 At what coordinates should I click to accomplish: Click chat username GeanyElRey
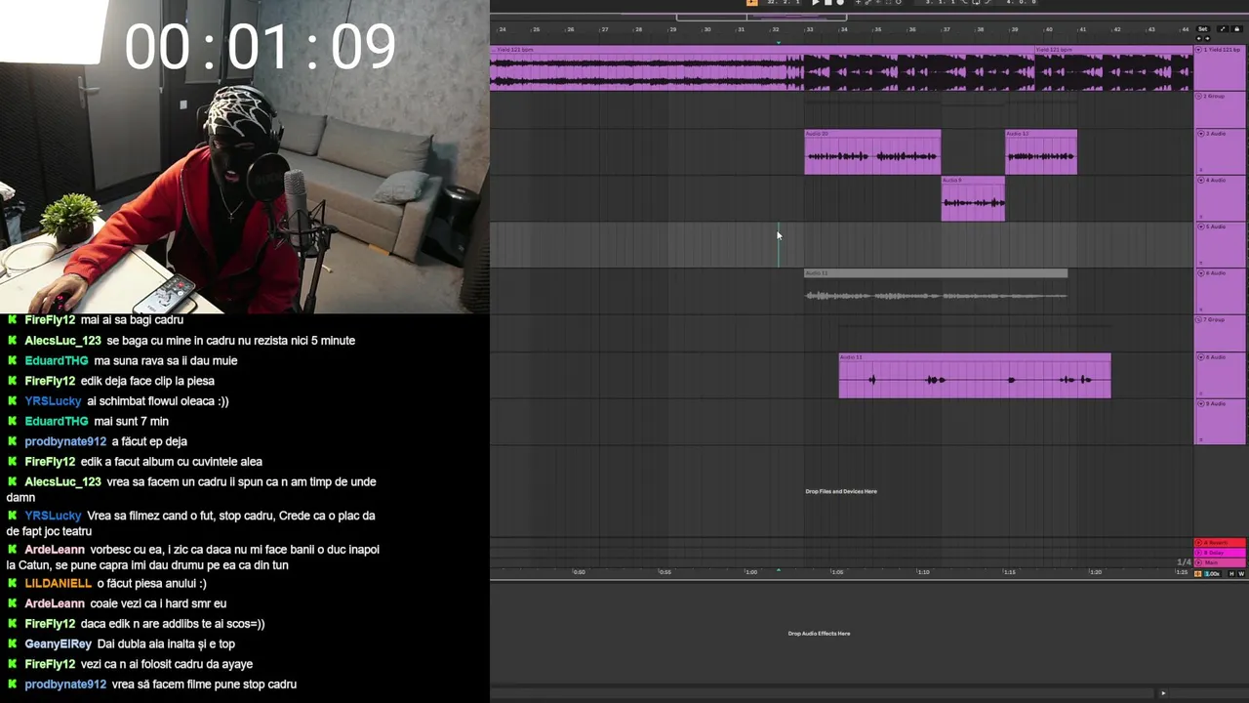click(x=58, y=644)
